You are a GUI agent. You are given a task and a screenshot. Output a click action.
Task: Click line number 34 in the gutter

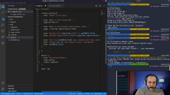pyautogui.click(x=37, y=56)
